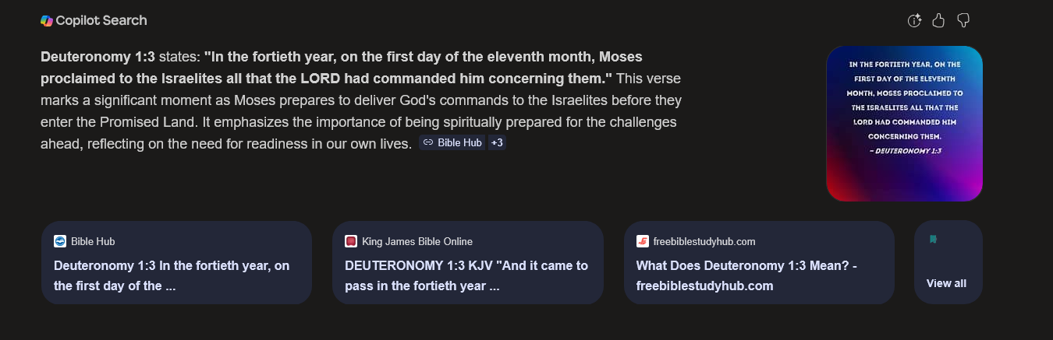Viewport: 1053px width, 340px height.
Task: Click the link icon in Bible Hub citation
Action: coord(428,143)
